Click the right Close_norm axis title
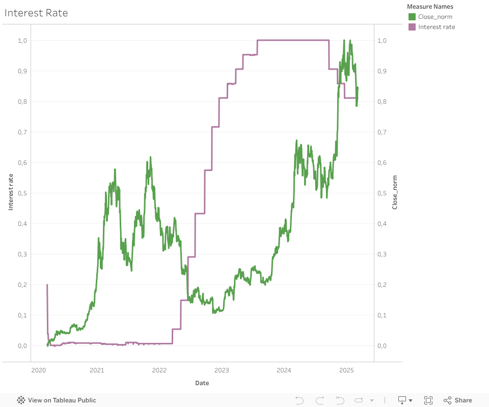Image resolution: width=489 pixels, height=407 pixels. coord(394,192)
